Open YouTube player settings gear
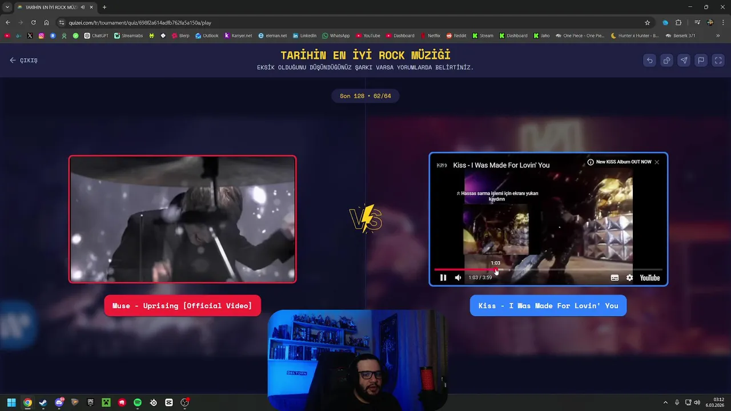731x411 pixels. (629, 278)
